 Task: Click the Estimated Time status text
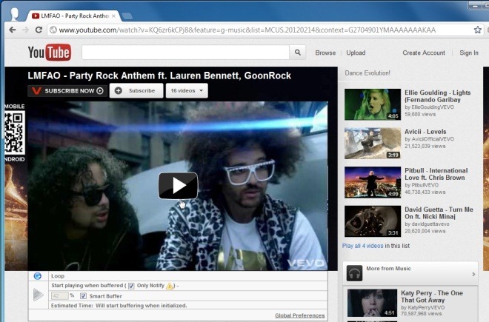click(x=119, y=306)
